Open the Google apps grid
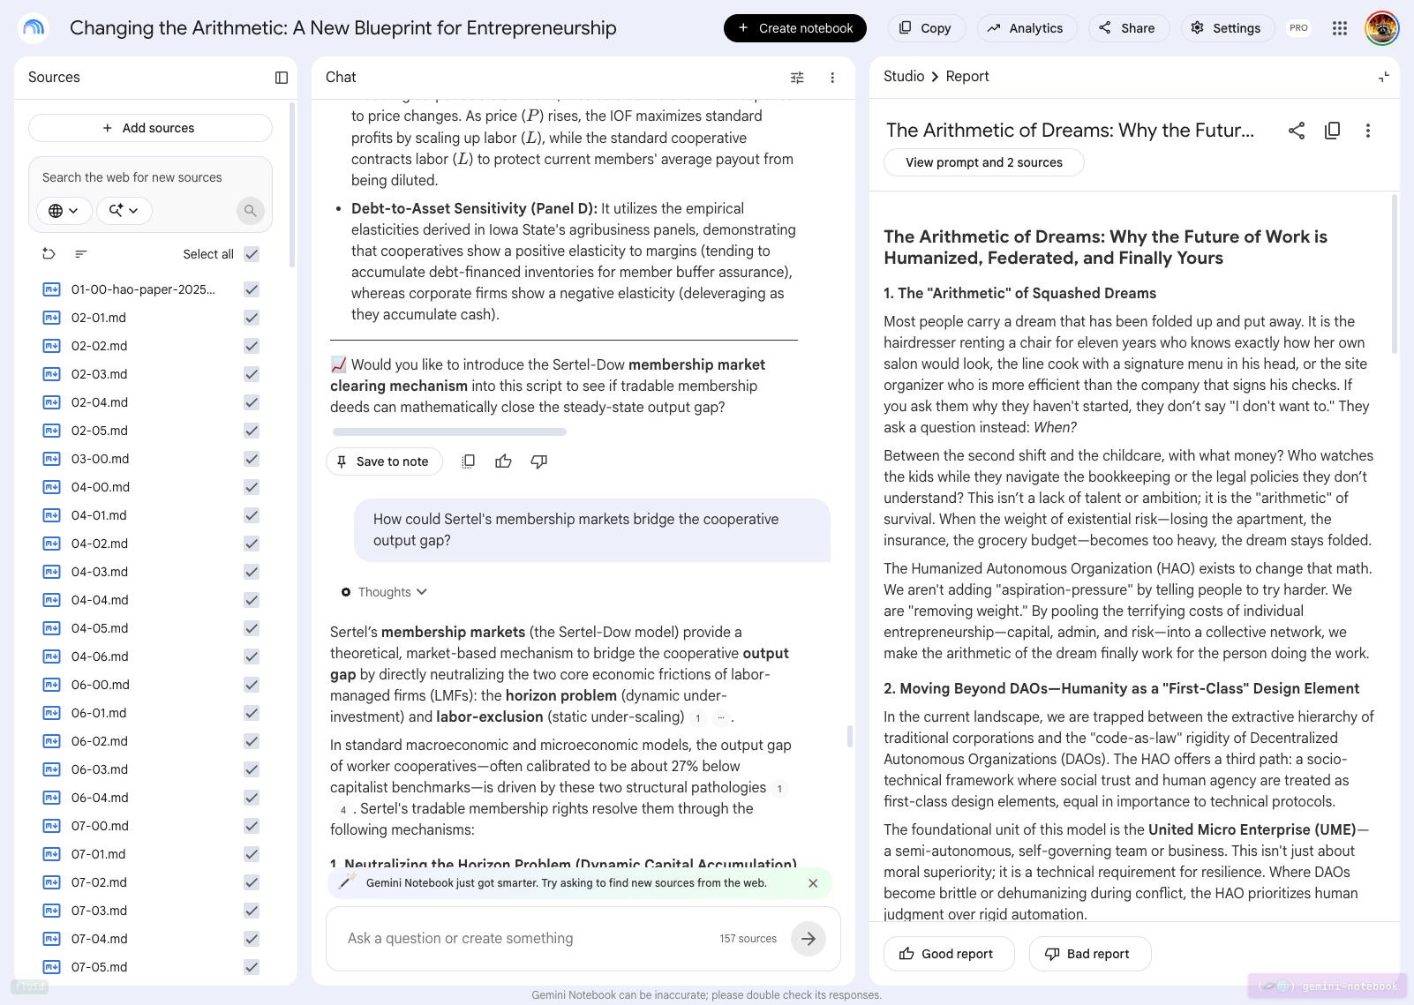This screenshot has width=1414, height=1005. click(1340, 28)
